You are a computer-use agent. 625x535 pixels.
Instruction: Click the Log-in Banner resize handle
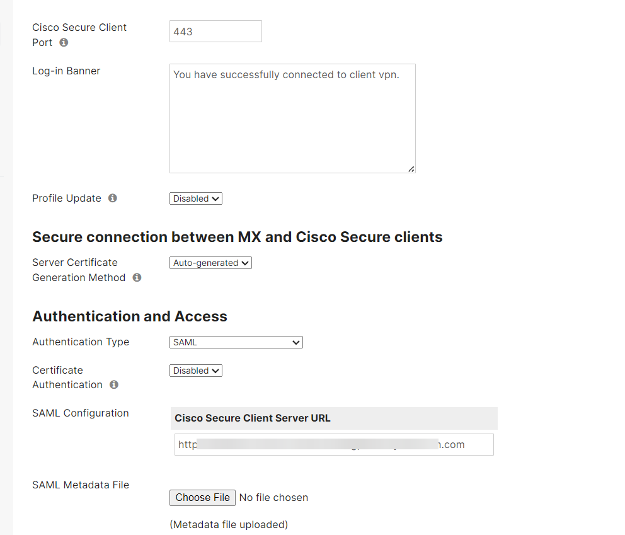click(412, 169)
